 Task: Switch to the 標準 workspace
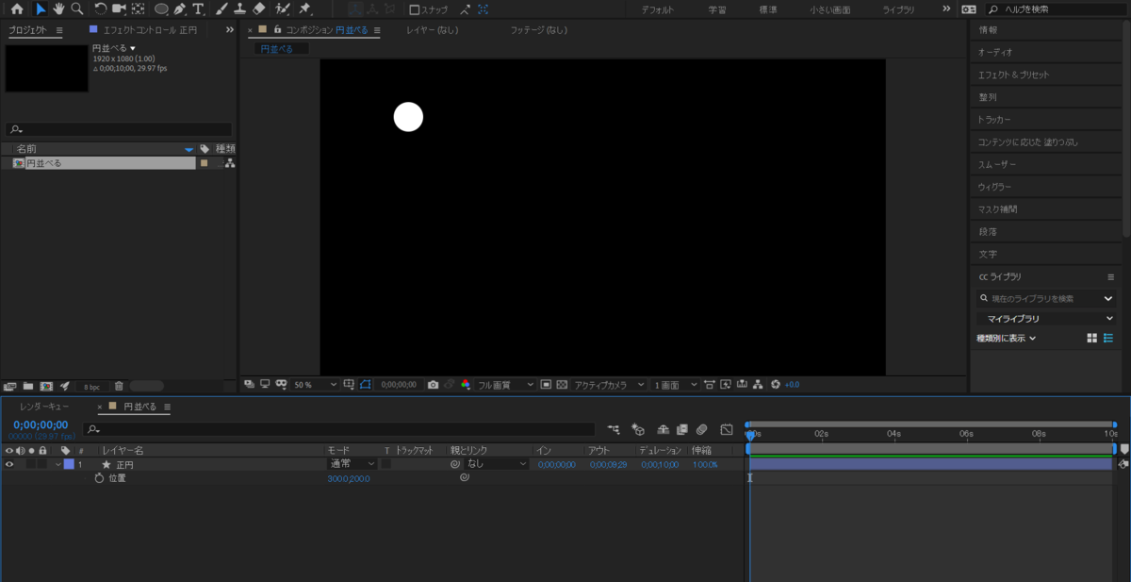tap(768, 9)
